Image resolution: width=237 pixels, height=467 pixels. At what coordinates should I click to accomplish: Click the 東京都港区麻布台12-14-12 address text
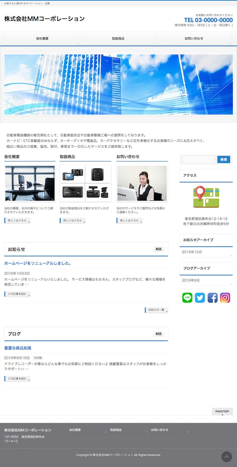click(206, 218)
